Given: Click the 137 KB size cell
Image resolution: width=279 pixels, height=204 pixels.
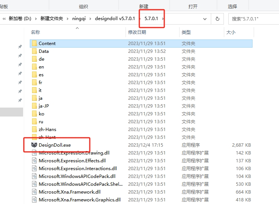Looking at the screenshot, I should [243, 160].
